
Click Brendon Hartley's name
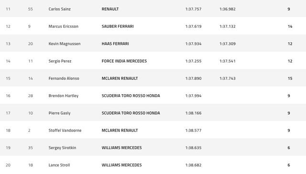point(64,96)
